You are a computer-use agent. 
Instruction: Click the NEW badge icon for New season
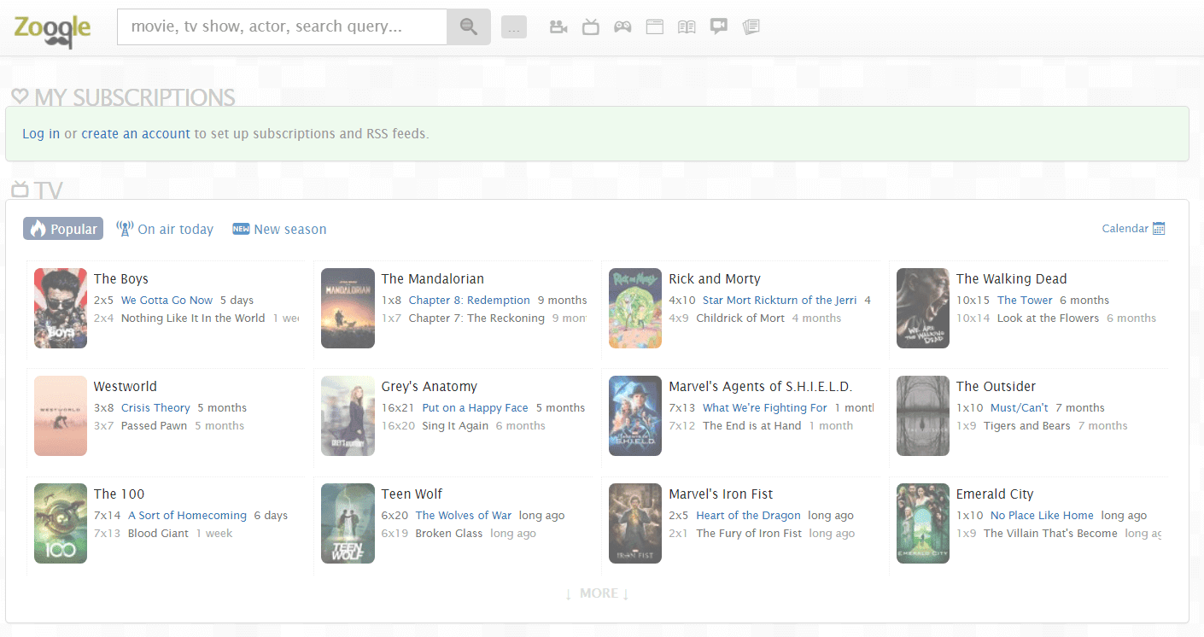(241, 229)
